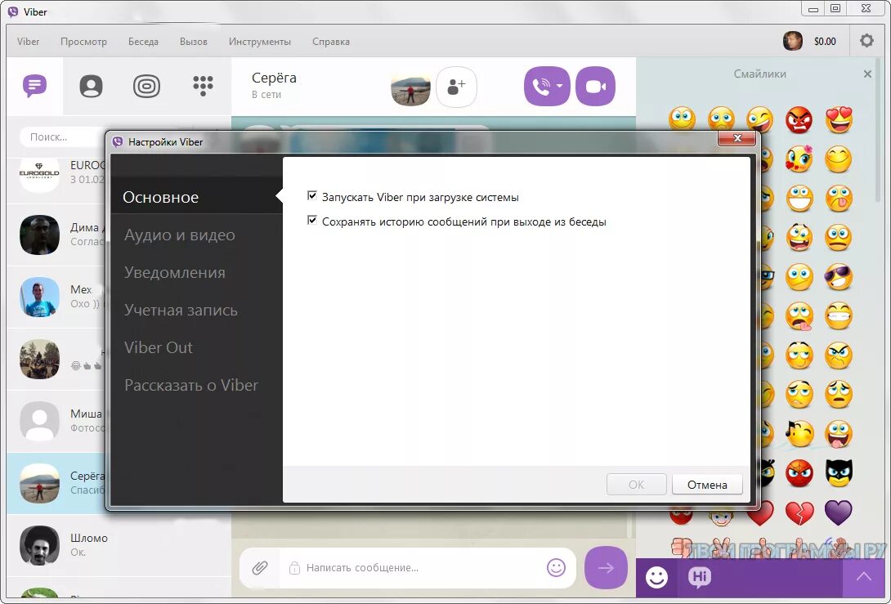Open the public accounts tab icon

[146, 87]
